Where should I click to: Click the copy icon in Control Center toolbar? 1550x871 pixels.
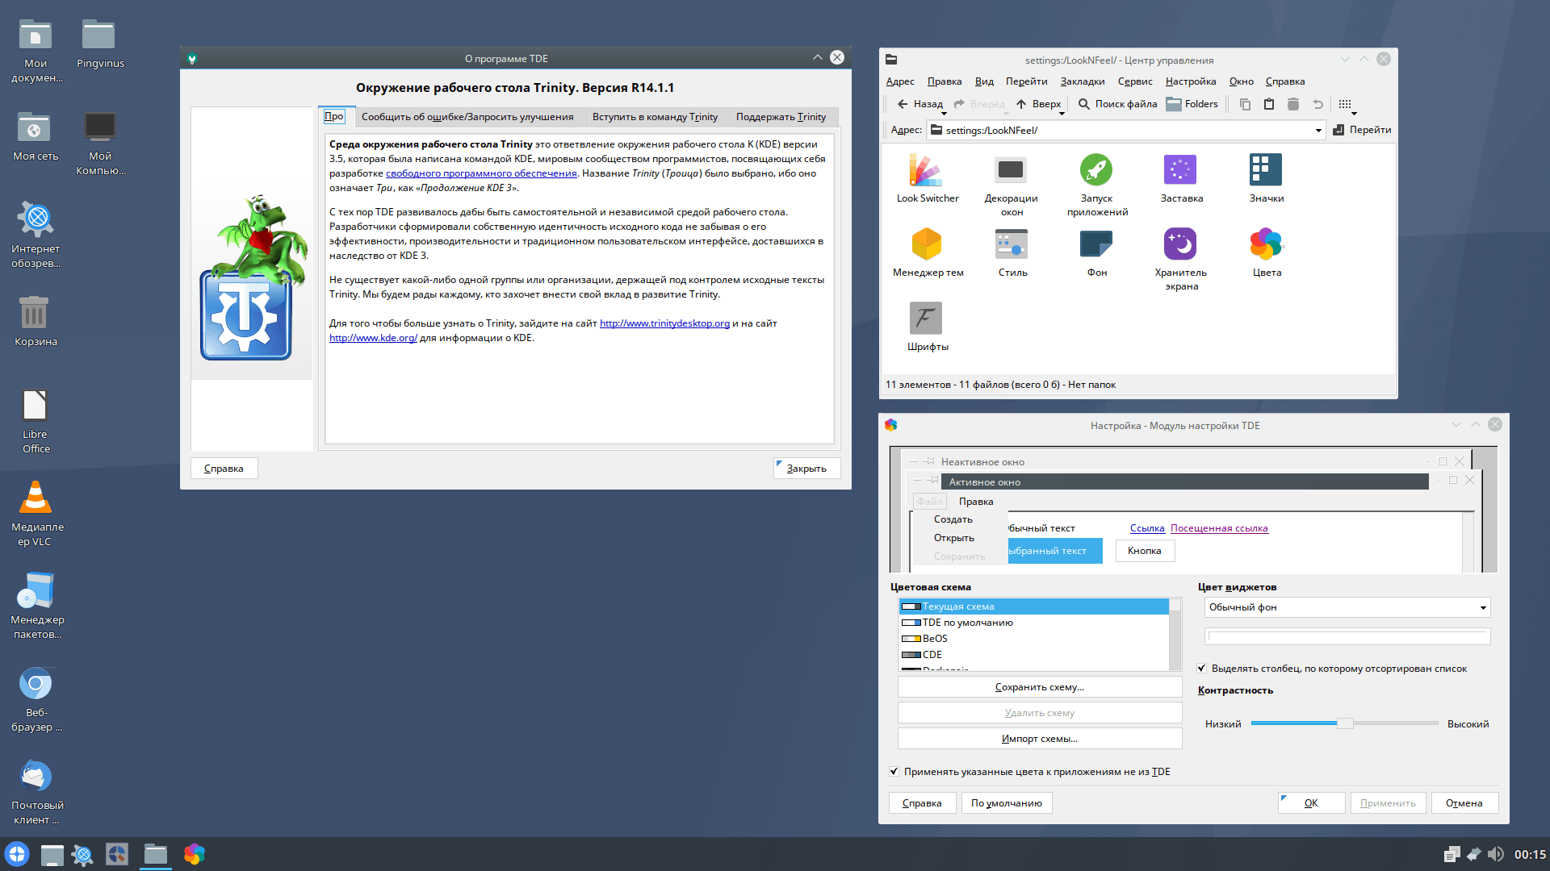[1245, 104]
